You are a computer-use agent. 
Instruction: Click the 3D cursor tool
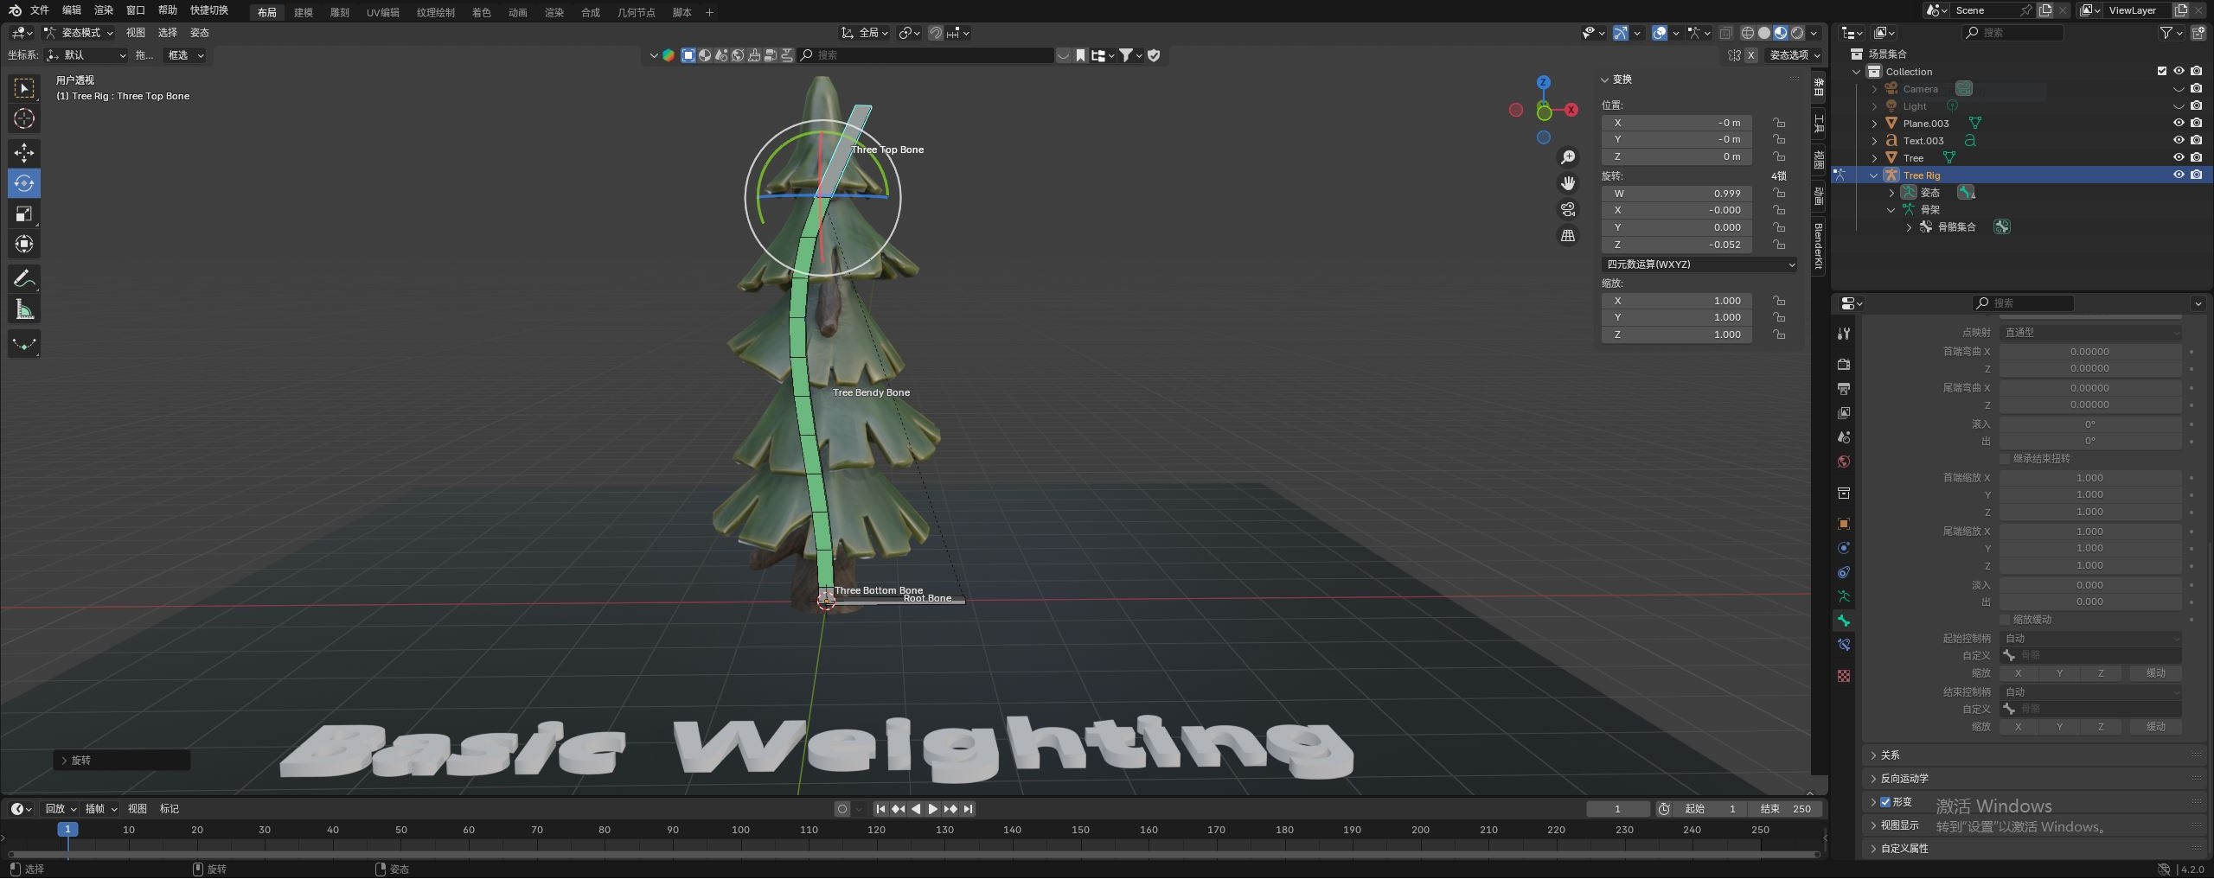click(24, 118)
